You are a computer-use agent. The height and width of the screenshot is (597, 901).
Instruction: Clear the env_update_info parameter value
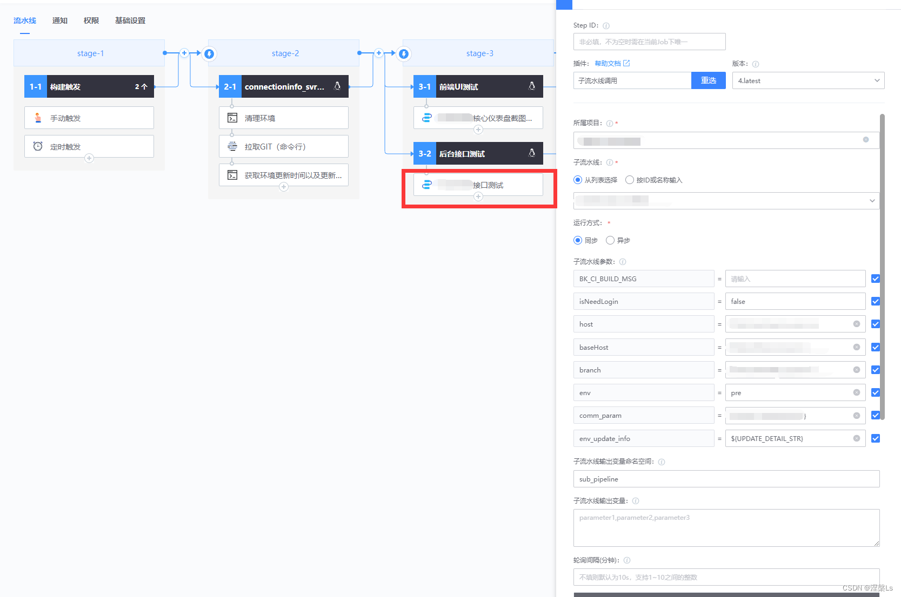[857, 438]
